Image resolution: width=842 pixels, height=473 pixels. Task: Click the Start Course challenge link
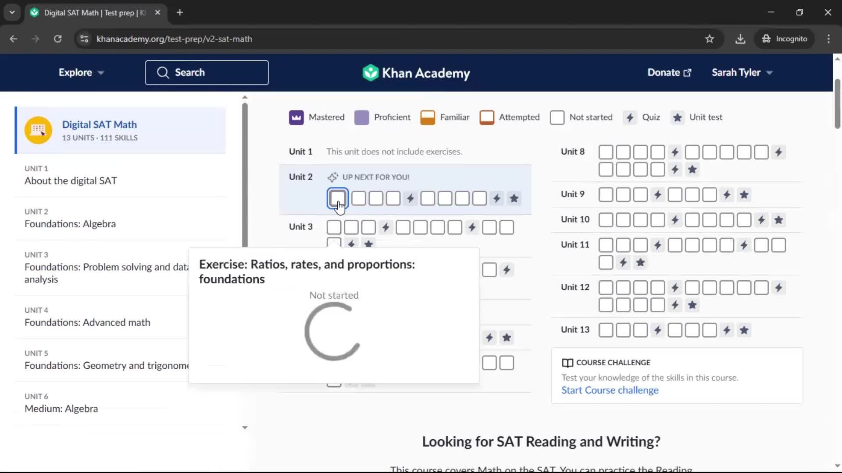click(610, 390)
